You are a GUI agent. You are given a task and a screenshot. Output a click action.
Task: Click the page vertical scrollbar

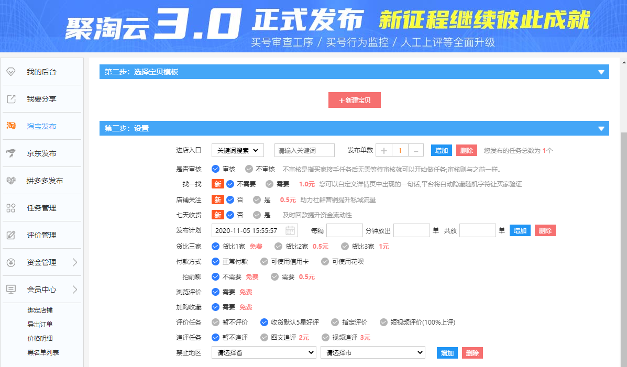624,250
